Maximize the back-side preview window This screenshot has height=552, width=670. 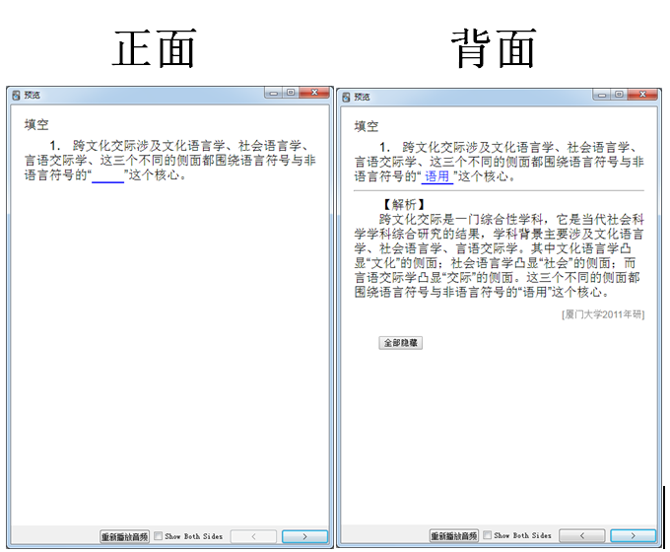pyautogui.click(x=619, y=95)
